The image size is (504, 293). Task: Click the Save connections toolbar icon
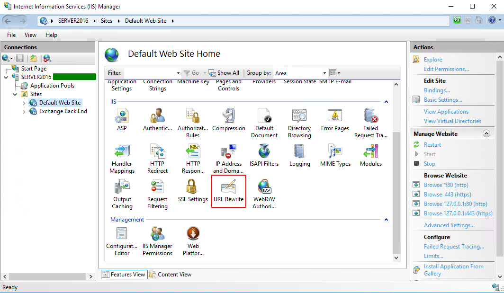point(20,58)
